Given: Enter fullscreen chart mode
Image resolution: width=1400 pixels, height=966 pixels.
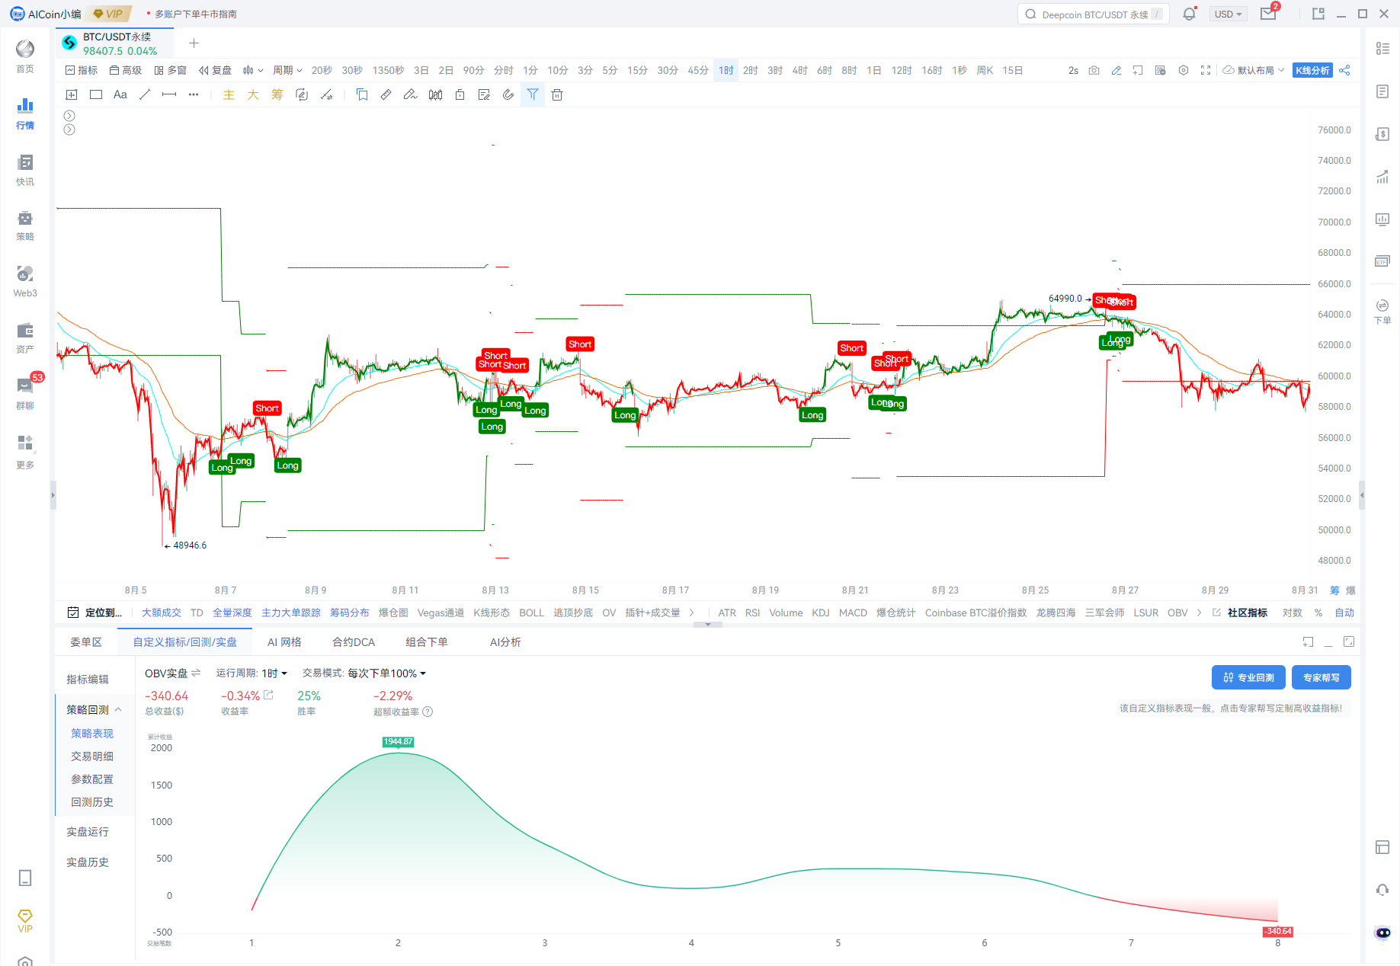Looking at the screenshot, I should coord(1206,70).
